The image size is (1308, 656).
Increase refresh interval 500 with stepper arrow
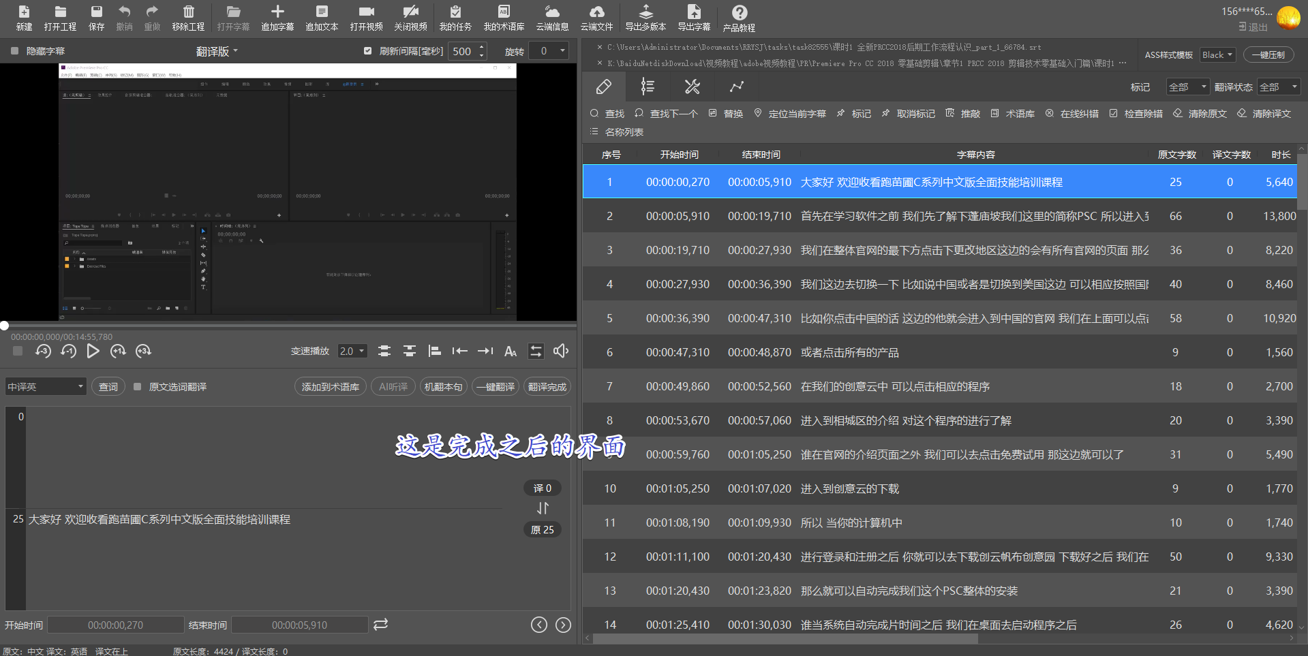[x=482, y=47]
